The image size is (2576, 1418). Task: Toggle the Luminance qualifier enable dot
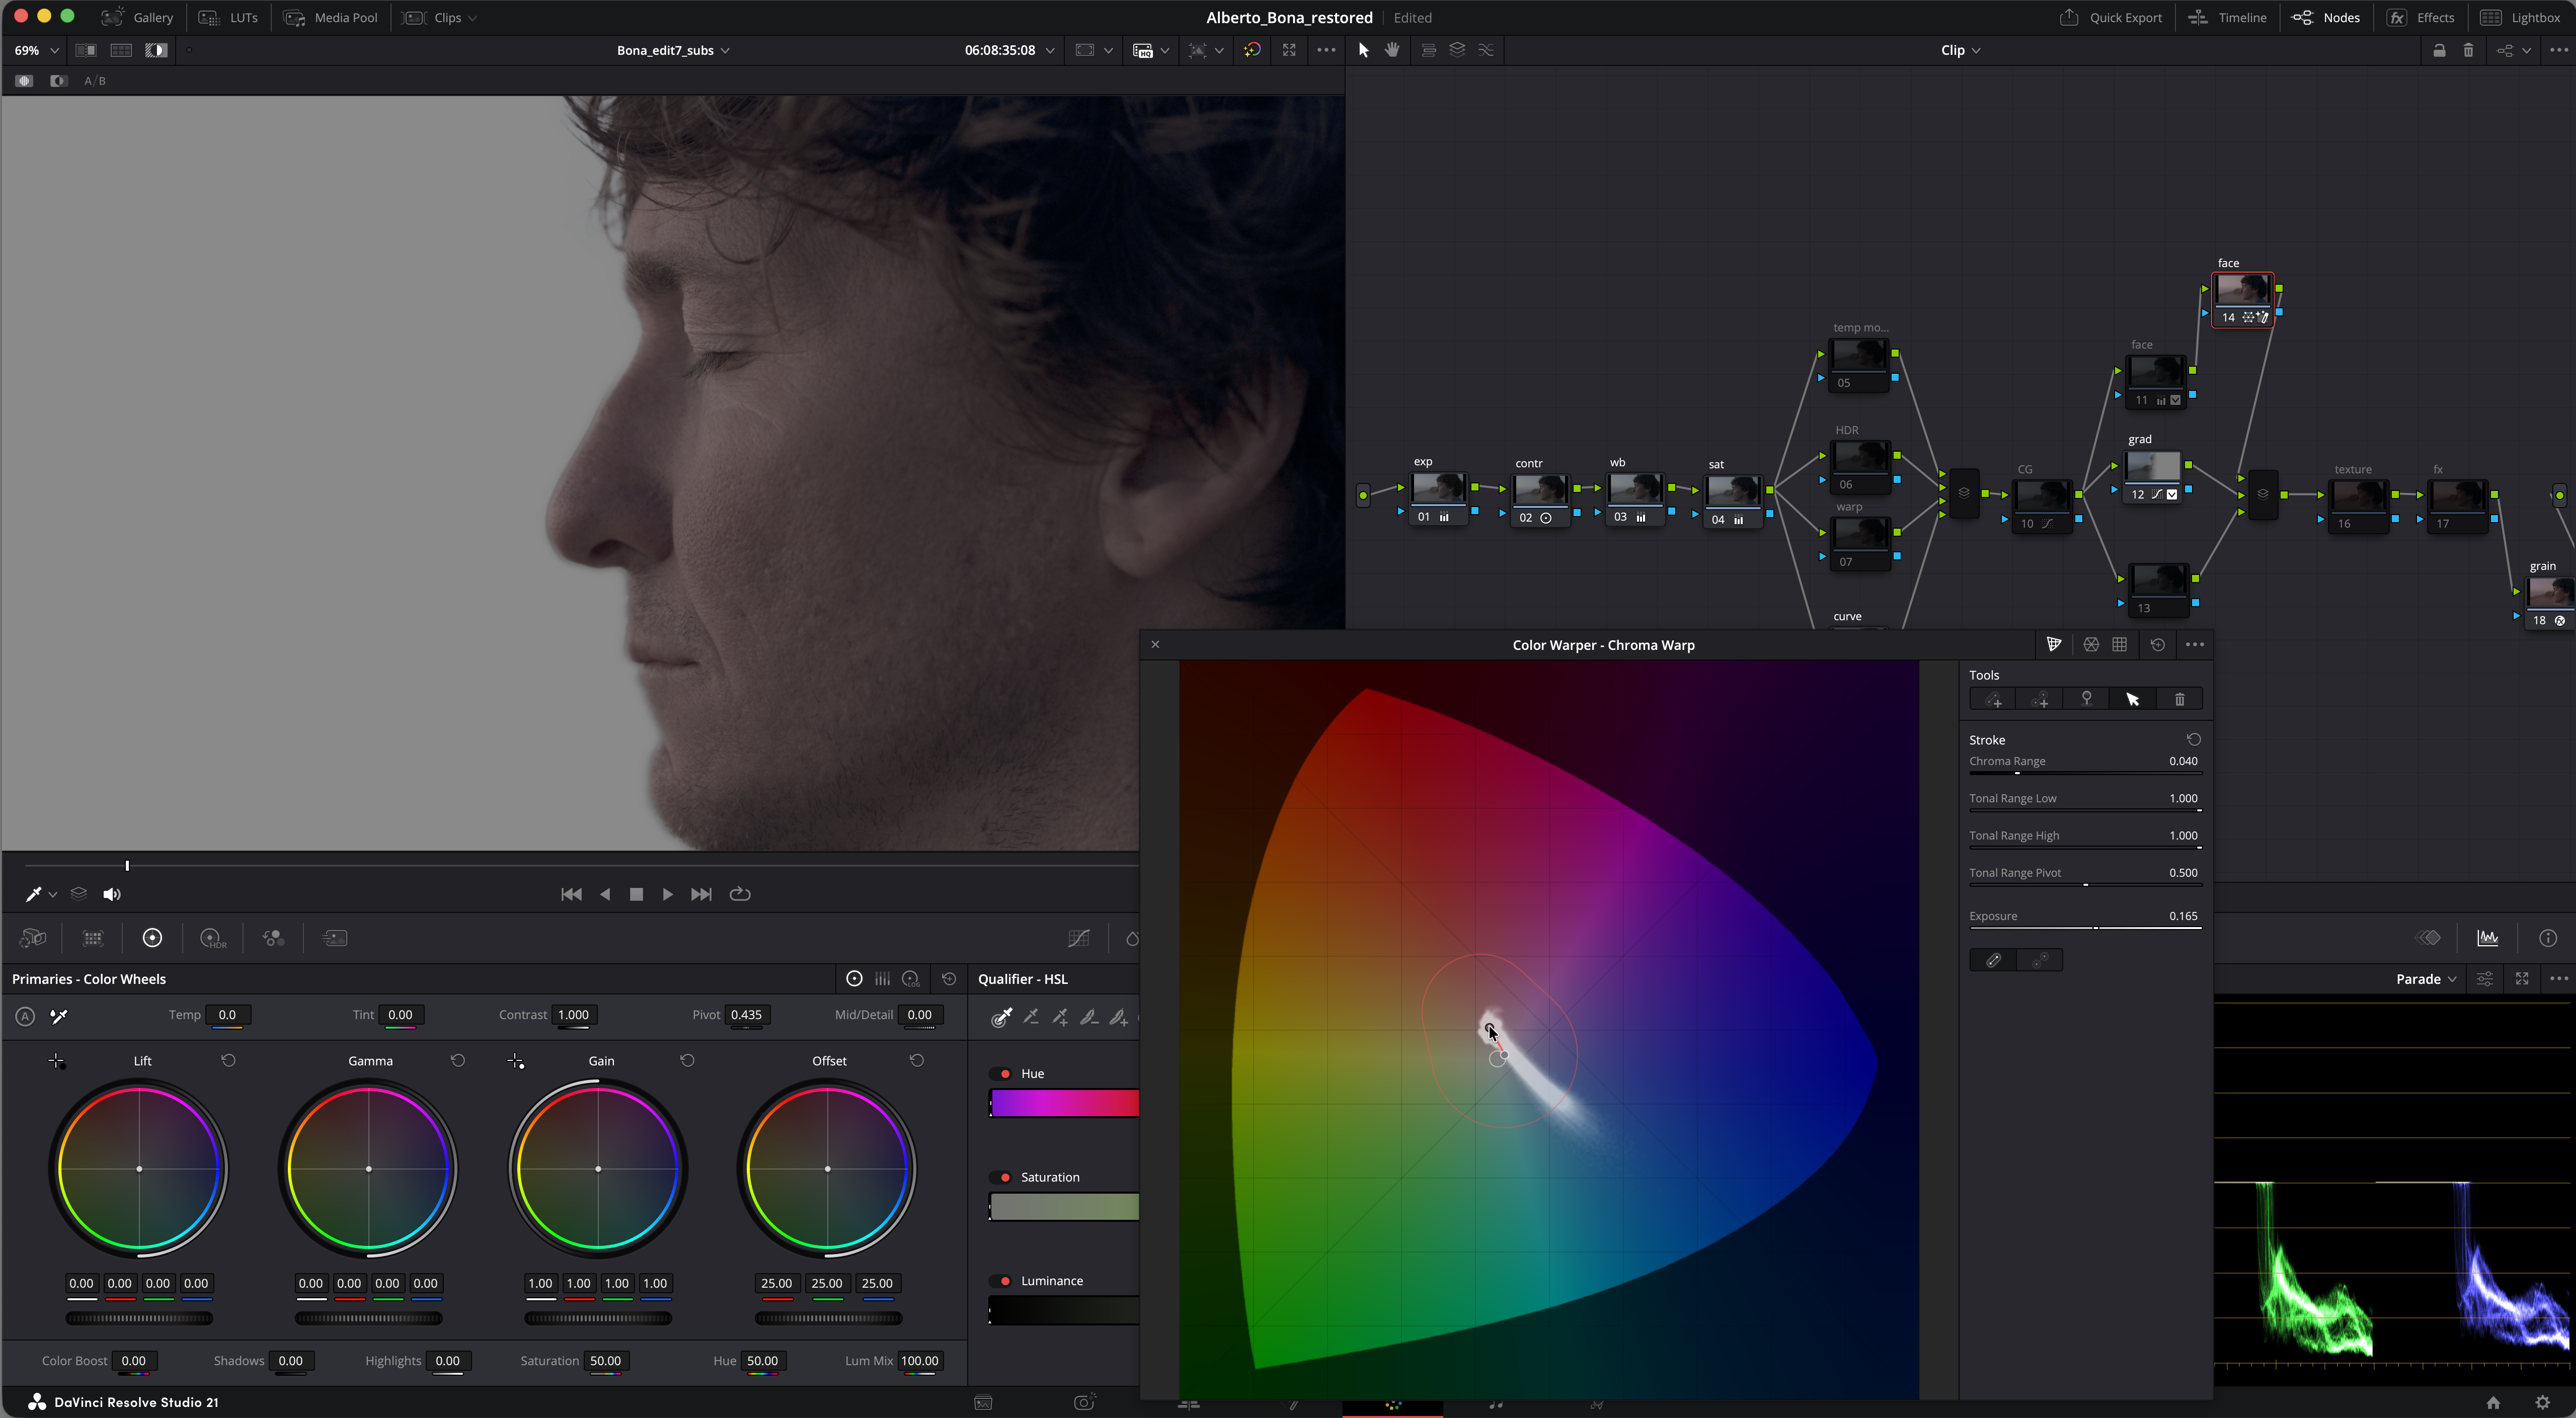pyautogui.click(x=1005, y=1281)
